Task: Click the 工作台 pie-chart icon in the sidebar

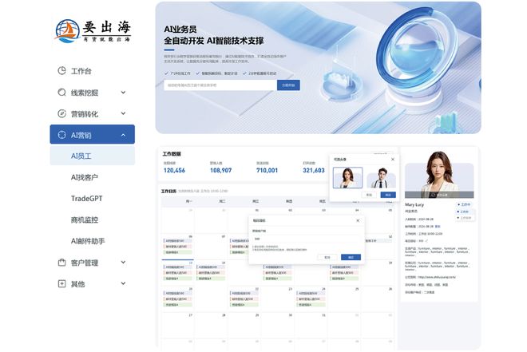Action: [x=61, y=71]
